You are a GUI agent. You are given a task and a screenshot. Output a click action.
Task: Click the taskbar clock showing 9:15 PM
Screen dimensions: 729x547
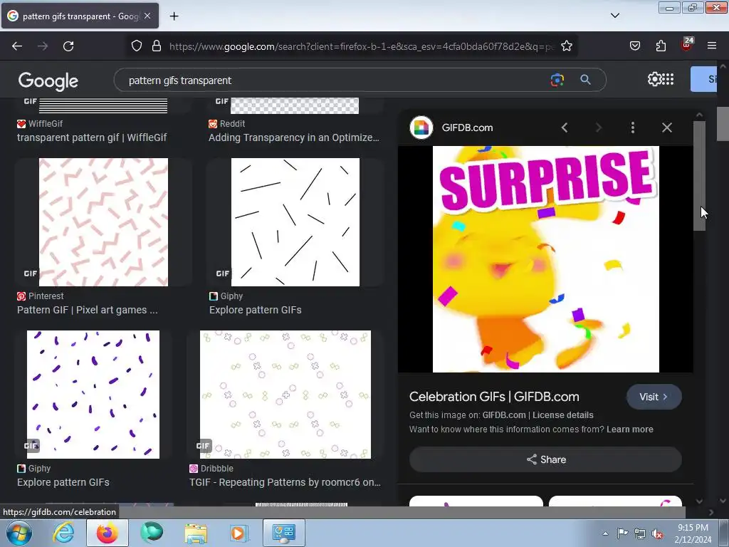693,533
